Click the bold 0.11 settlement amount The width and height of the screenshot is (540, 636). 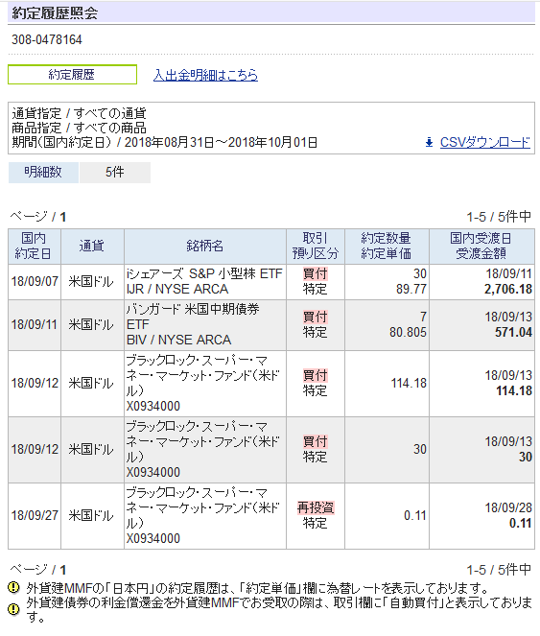pyautogui.click(x=521, y=523)
